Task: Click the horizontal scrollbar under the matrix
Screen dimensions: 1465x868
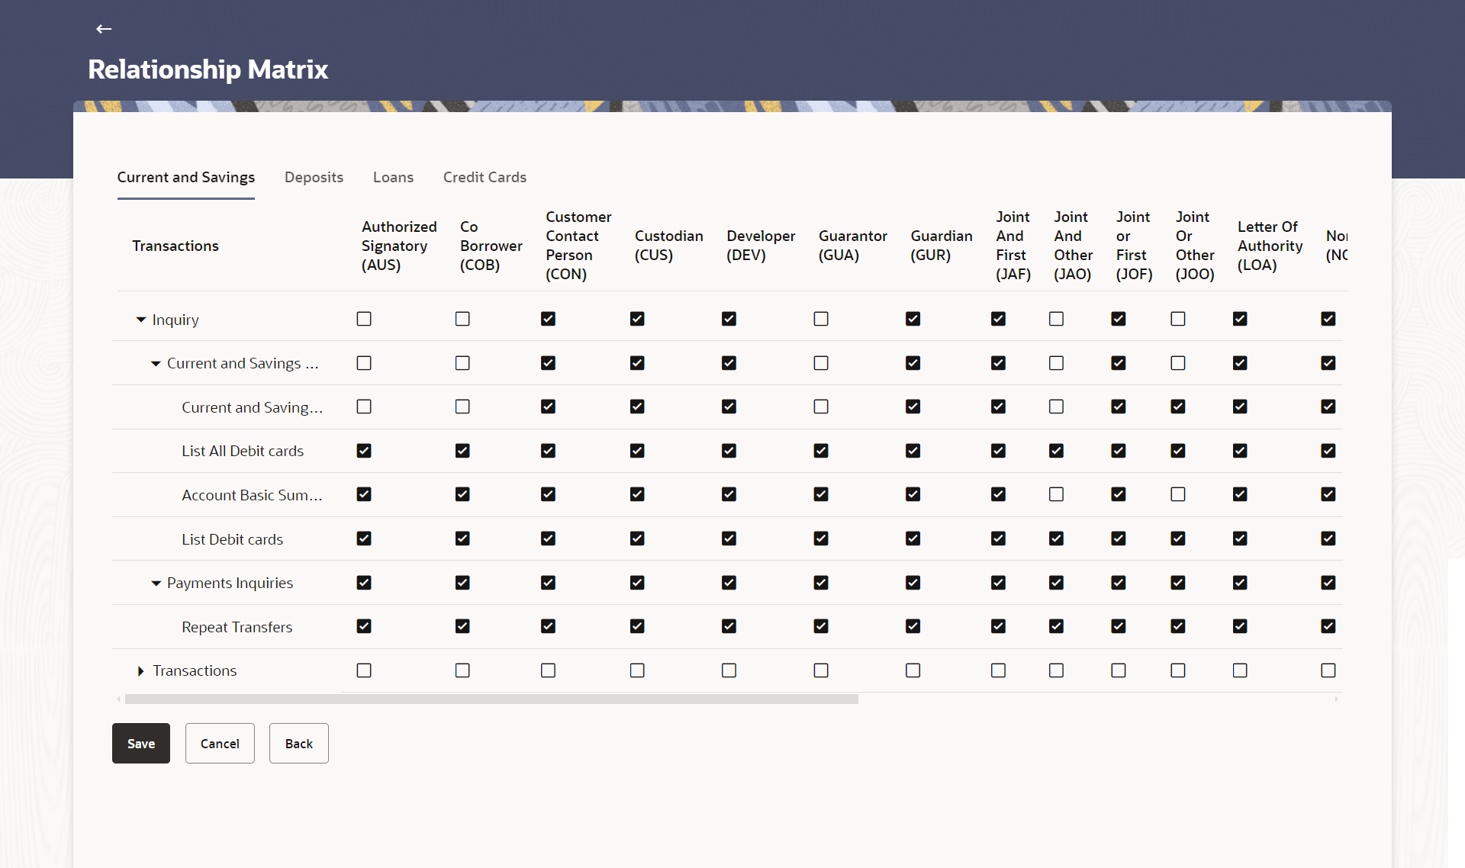Action: (x=491, y=699)
